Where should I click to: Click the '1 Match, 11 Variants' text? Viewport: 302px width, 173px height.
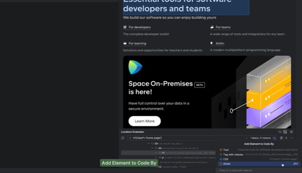pyautogui.click(x=260, y=138)
